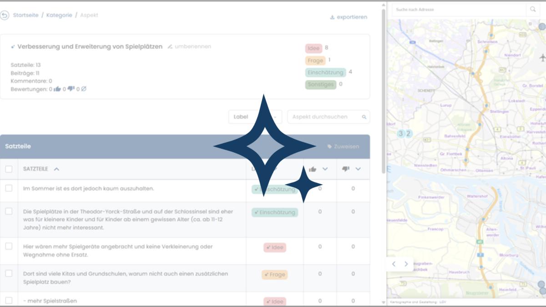The width and height of the screenshot is (546, 307).
Task: Click the address search magnifier icon
Action: 533,8
